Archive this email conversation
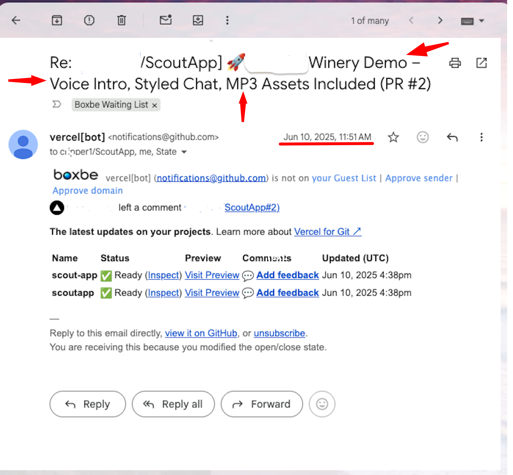 coord(57,20)
